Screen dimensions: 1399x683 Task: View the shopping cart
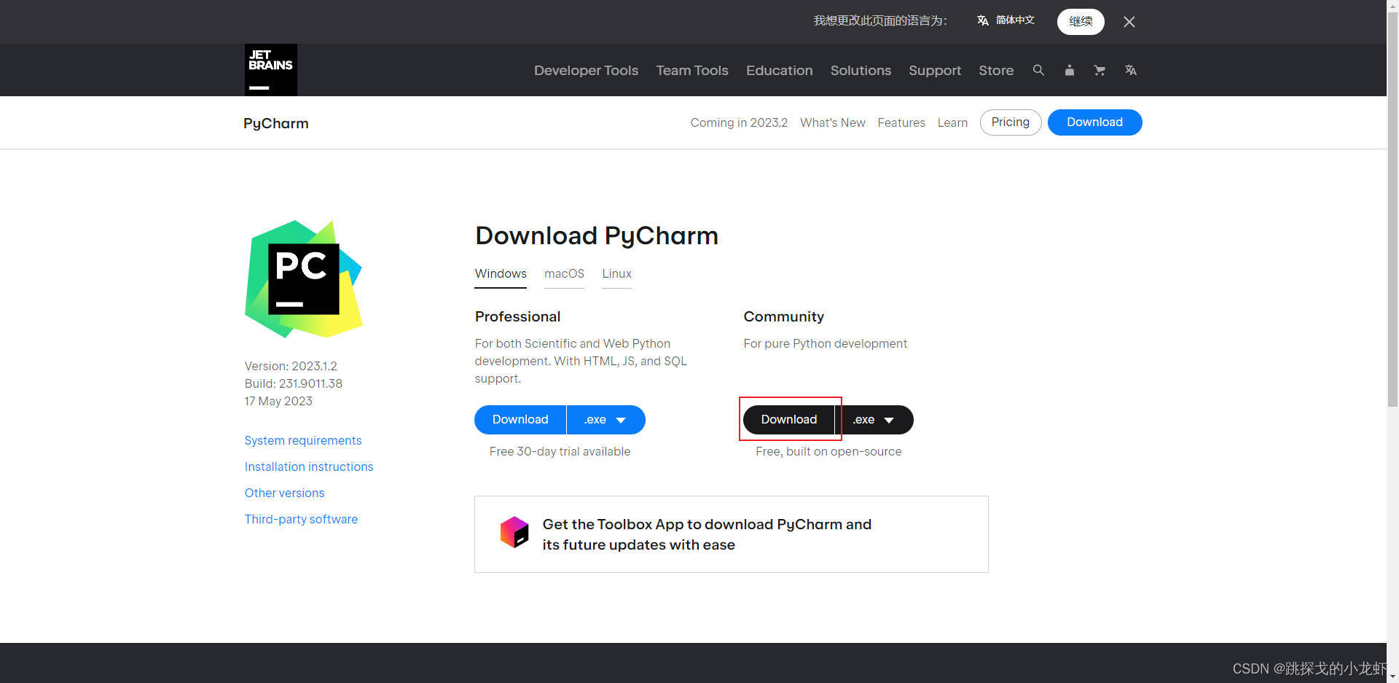(1100, 70)
